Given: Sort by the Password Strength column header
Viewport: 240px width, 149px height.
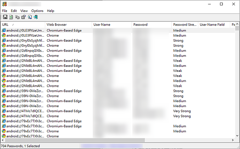Looking at the screenshot, I should click(x=185, y=25).
